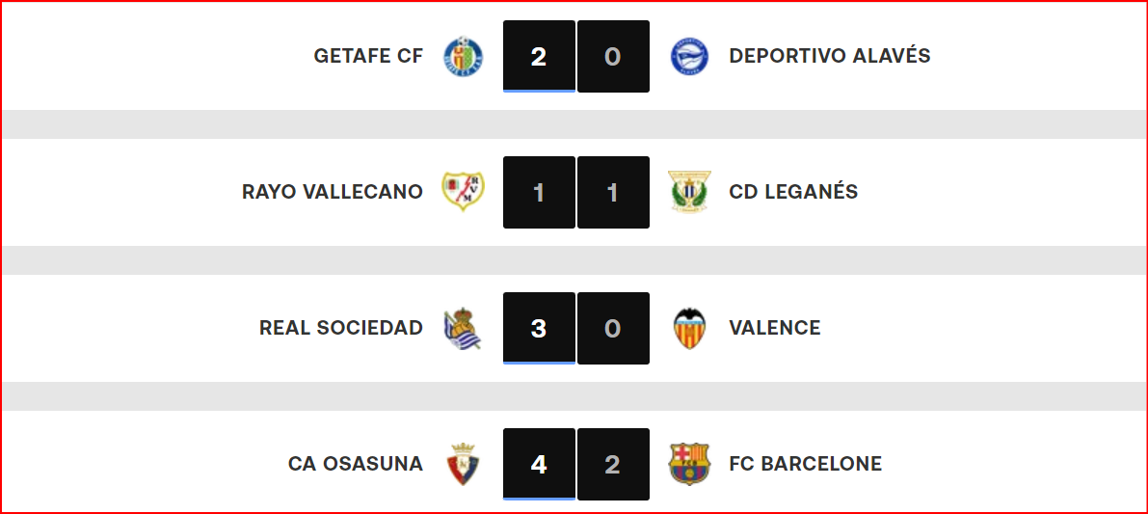
Task: Open the Getafe CF team link
Action: [x=368, y=56]
